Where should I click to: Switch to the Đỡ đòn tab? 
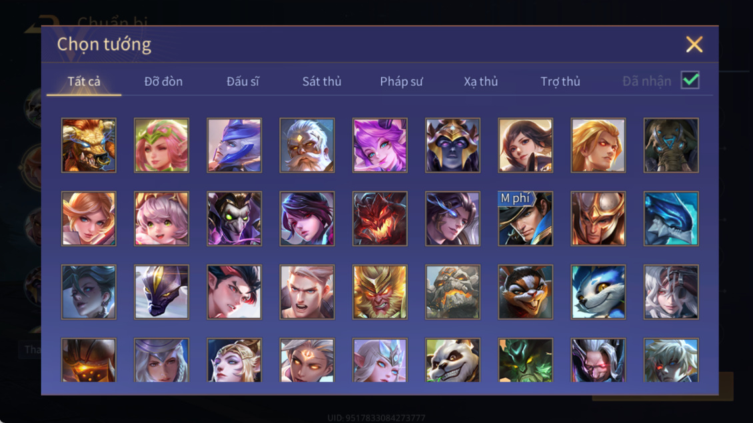[163, 81]
